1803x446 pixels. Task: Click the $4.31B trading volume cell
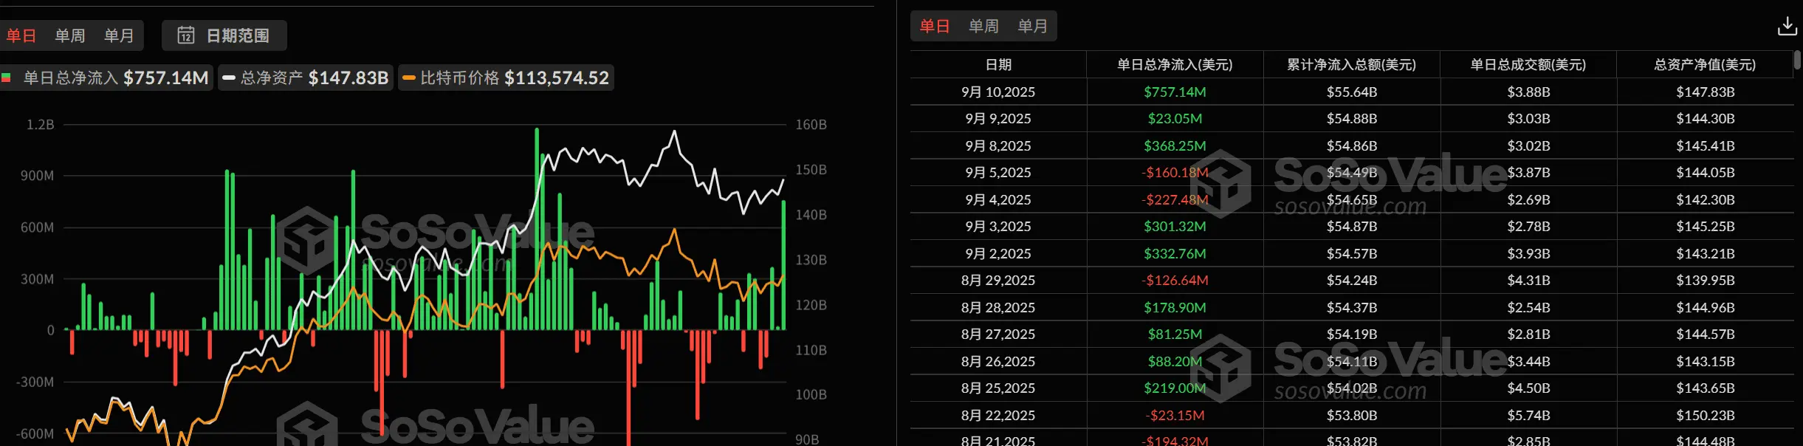pyautogui.click(x=1528, y=280)
